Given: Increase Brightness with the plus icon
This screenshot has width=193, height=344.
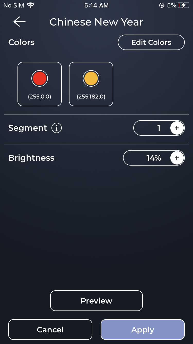Looking at the screenshot, I should click(x=177, y=158).
